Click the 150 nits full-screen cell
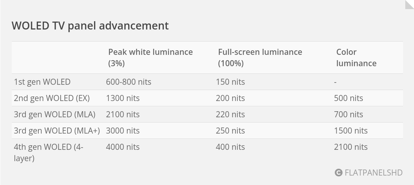This screenshot has width=414, height=185. point(230,82)
